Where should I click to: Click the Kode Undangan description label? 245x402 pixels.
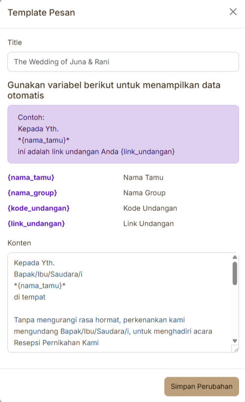[150, 208]
